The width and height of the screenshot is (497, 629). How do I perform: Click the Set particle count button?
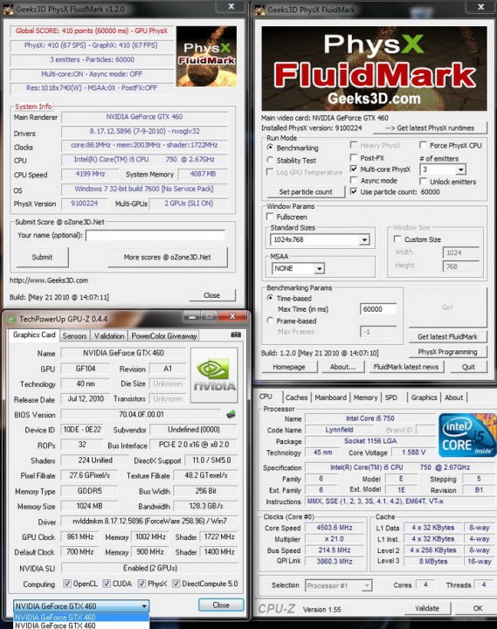(x=306, y=191)
